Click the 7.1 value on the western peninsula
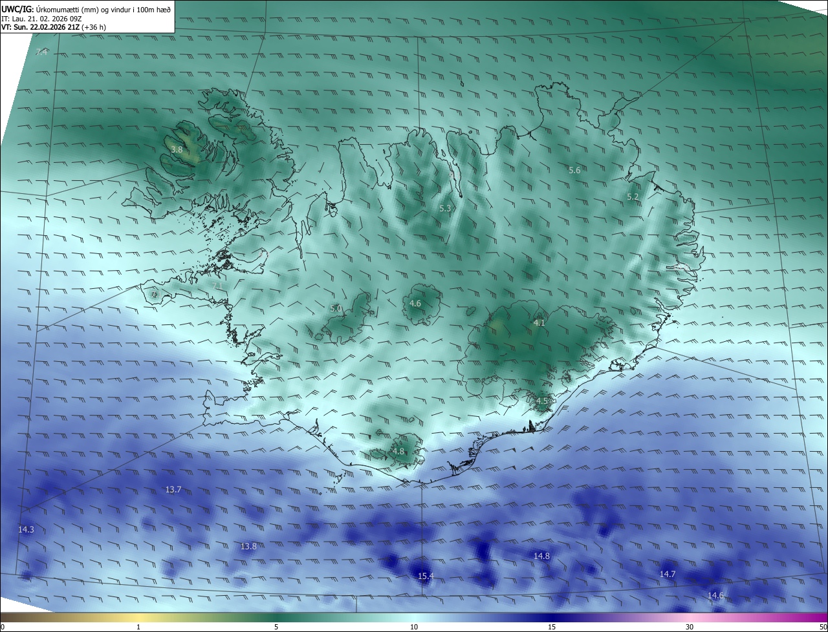Image resolution: width=828 pixels, height=632 pixels. click(217, 286)
